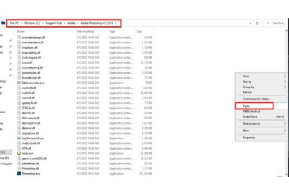Select the dvascripting.dll file name
The image size is (289, 193).
[x=31, y=53]
